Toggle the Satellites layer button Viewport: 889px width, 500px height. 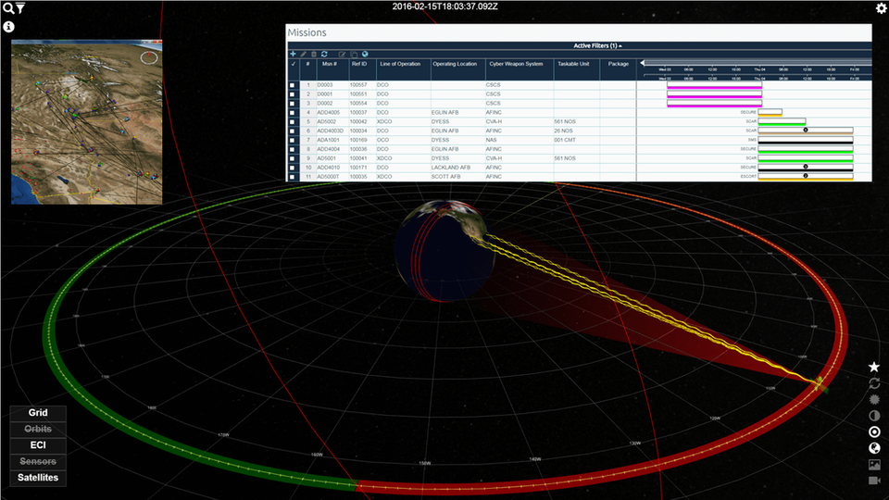[38, 478]
